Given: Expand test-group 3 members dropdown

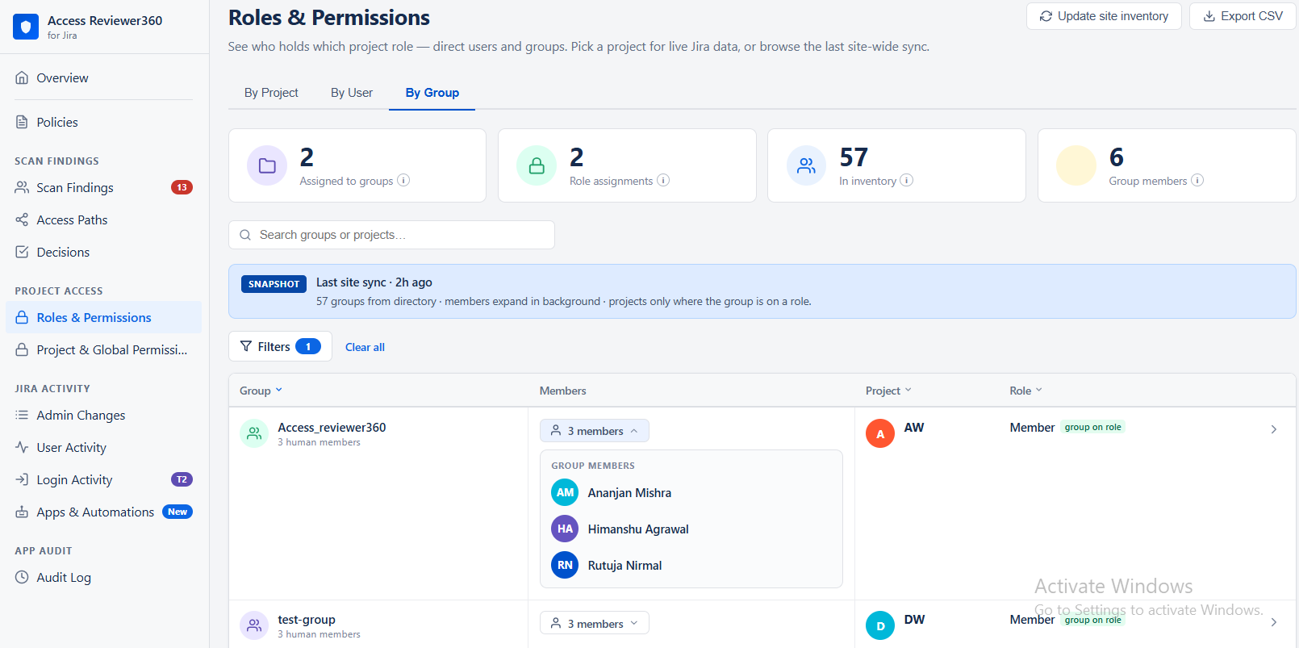Looking at the screenshot, I should point(595,624).
